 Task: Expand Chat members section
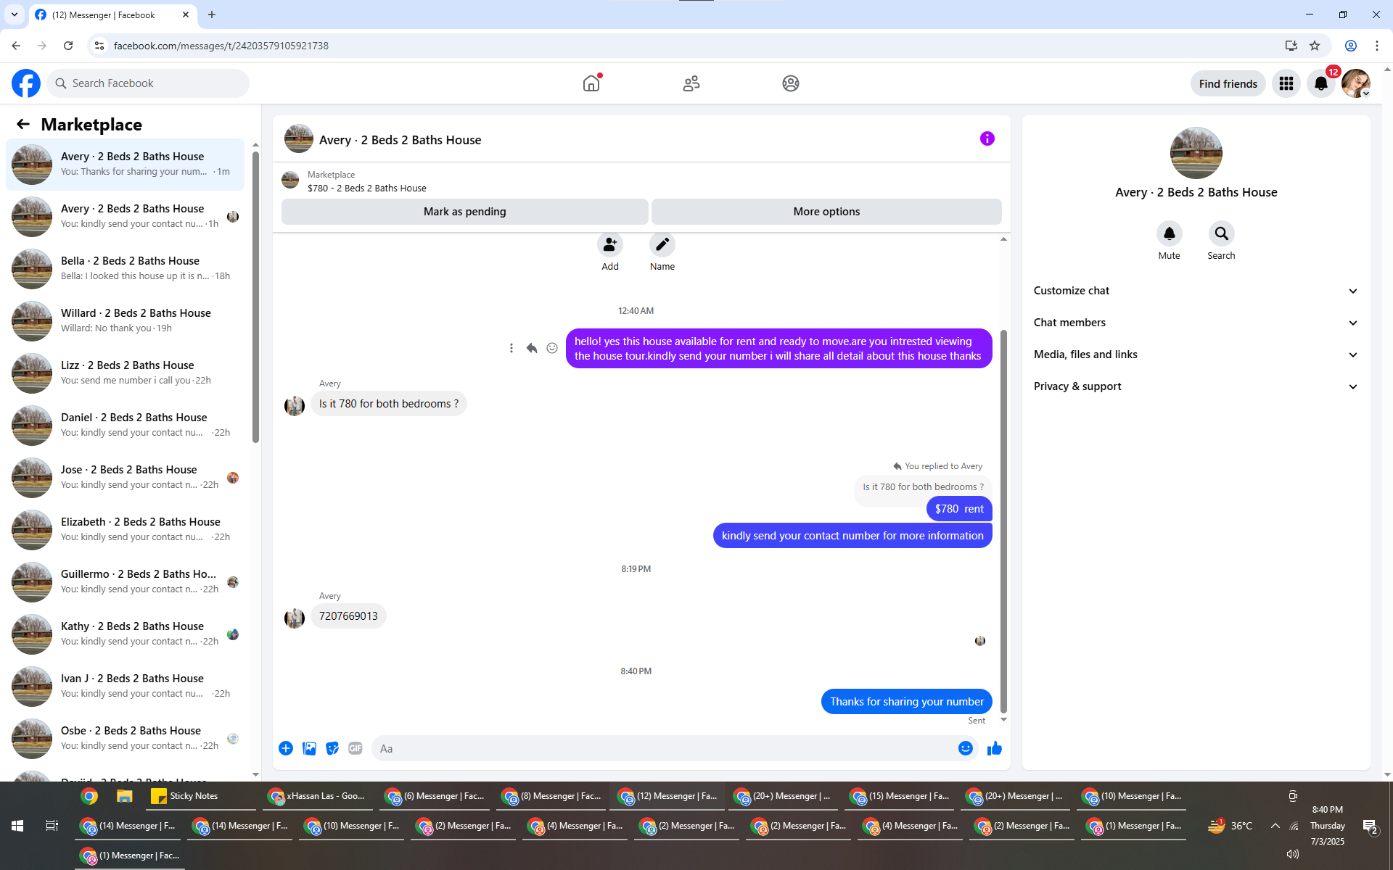point(1196,323)
